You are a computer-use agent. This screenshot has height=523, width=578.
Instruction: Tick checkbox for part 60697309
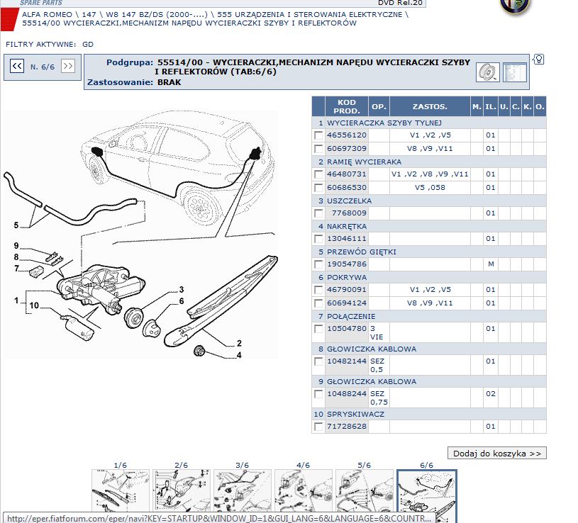[x=318, y=149]
